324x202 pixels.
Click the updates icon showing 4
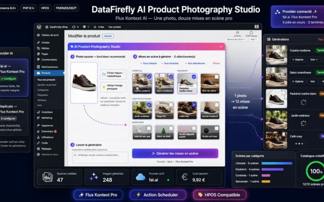(x=74, y=27)
